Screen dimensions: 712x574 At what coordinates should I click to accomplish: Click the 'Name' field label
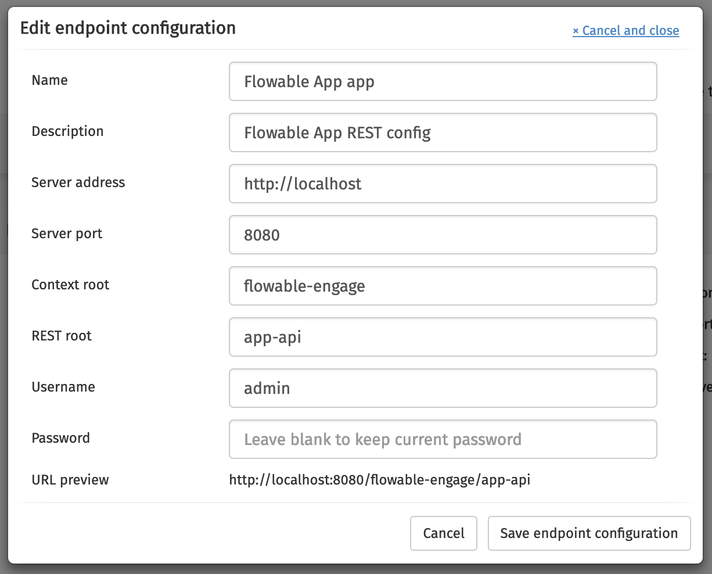pos(49,80)
